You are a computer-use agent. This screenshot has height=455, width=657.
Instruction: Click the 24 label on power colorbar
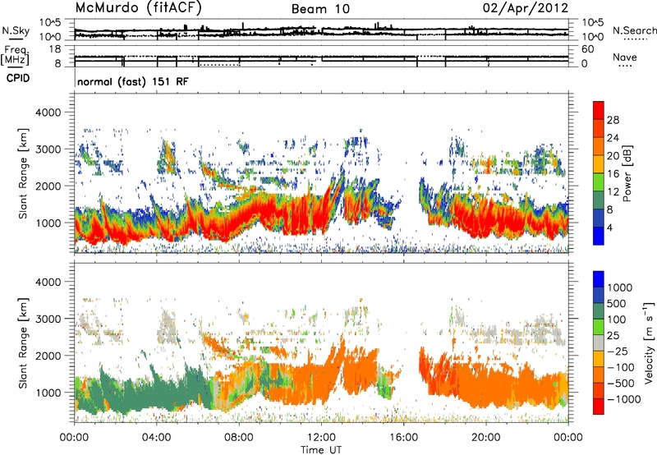pos(613,138)
